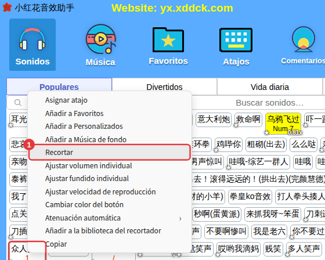The height and width of the screenshot is (260, 325).
Task: Play the 粗砌(出去) sound
Action: tap(266, 145)
